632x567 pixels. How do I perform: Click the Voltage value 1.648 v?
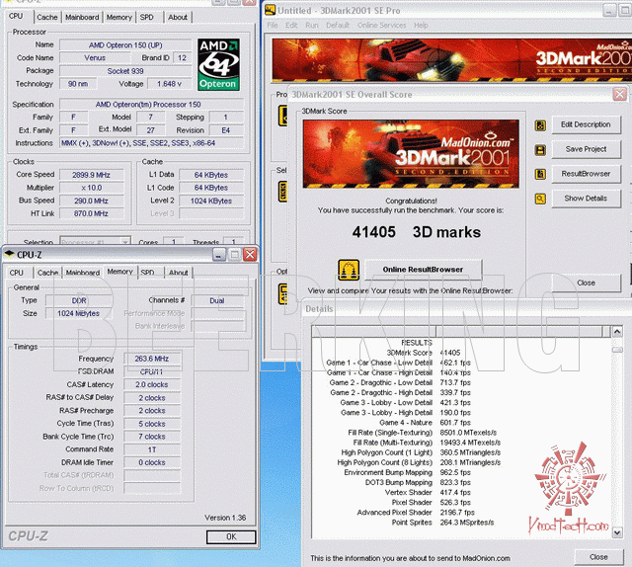tap(169, 84)
